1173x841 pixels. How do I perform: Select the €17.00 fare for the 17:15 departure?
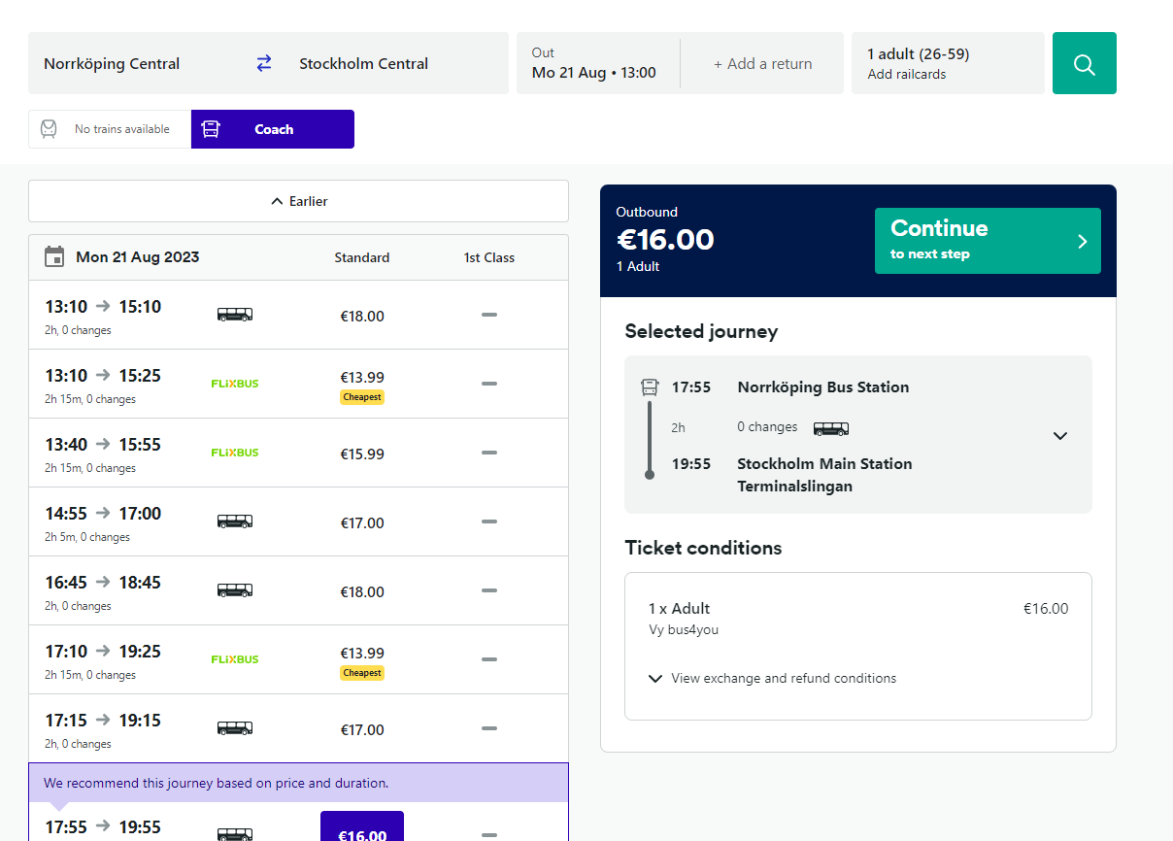click(x=362, y=729)
